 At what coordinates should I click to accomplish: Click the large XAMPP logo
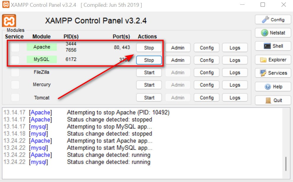click(x=9, y=21)
